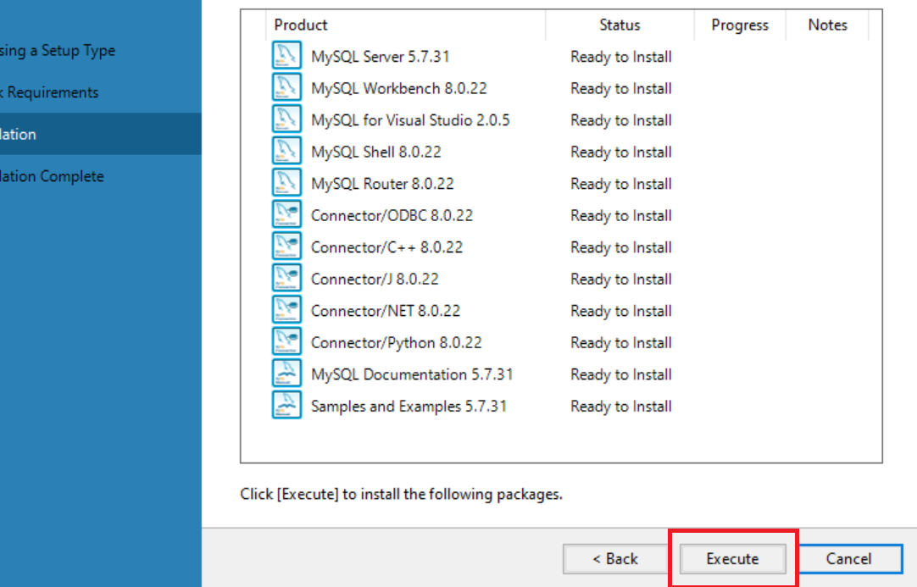Select the Setup Type step in sidebar

coord(58,50)
